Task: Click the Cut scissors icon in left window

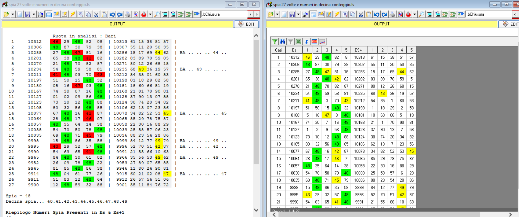Action: click(x=96, y=14)
